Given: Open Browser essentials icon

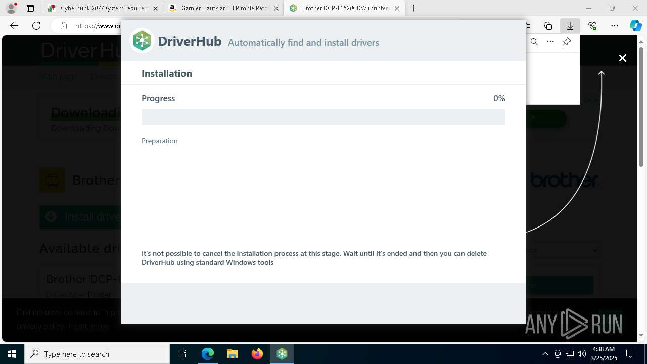Looking at the screenshot, I should point(592,26).
